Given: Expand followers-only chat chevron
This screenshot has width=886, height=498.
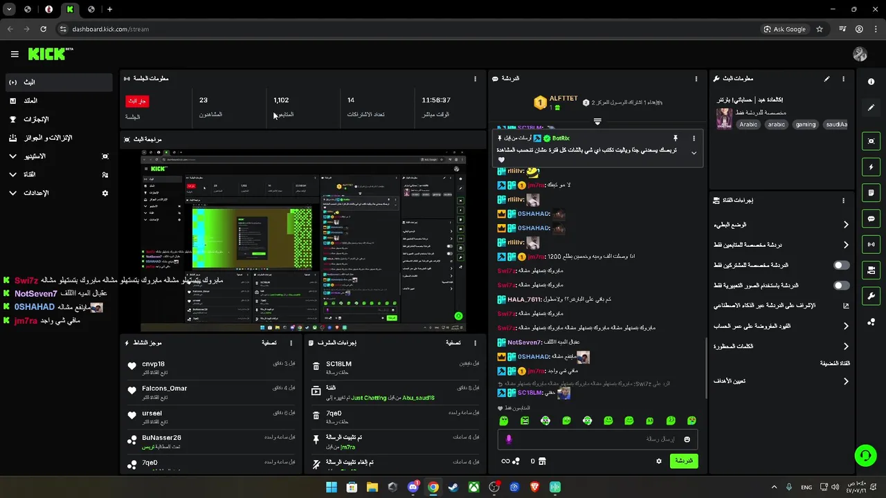Looking at the screenshot, I should point(845,245).
